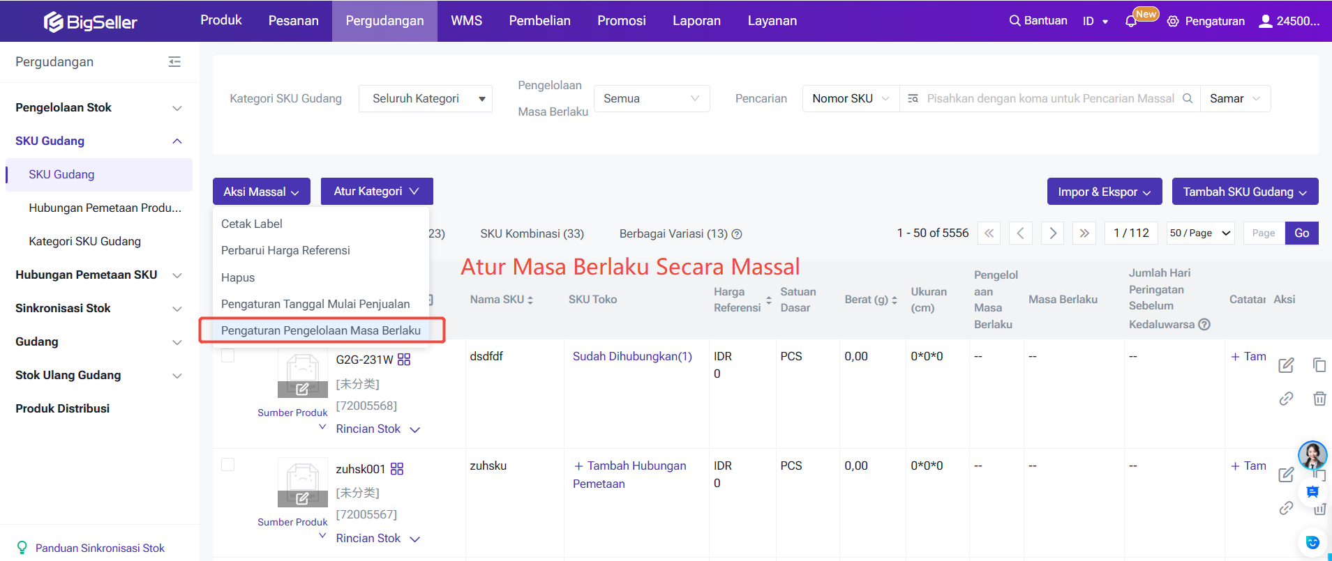Switch to the SKU Kombinasi tab
Viewport: 1332px width, 561px height.
pos(532,233)
